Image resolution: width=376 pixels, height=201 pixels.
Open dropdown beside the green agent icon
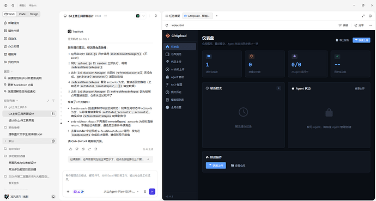pyautogui.click(x=144, y=16)
